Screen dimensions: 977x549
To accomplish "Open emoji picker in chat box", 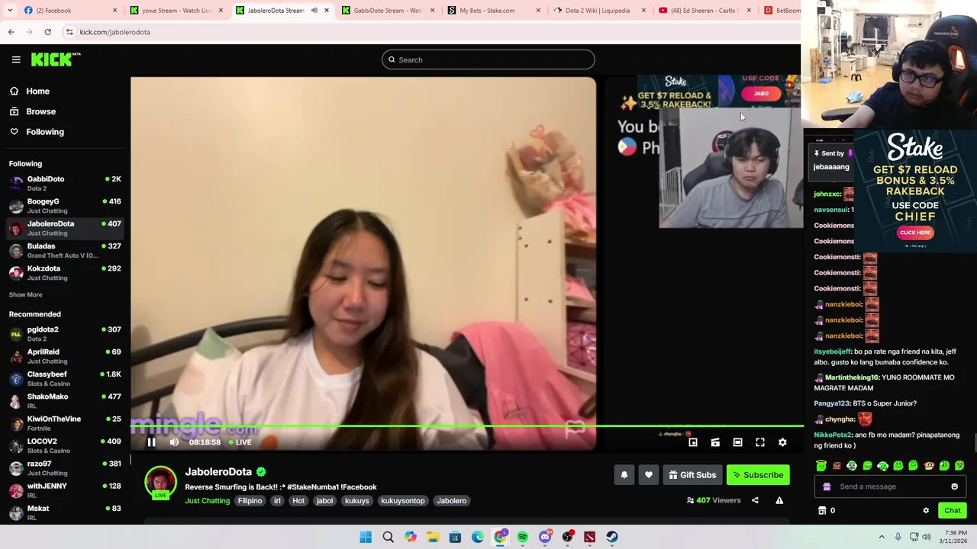I will point(954,486).
